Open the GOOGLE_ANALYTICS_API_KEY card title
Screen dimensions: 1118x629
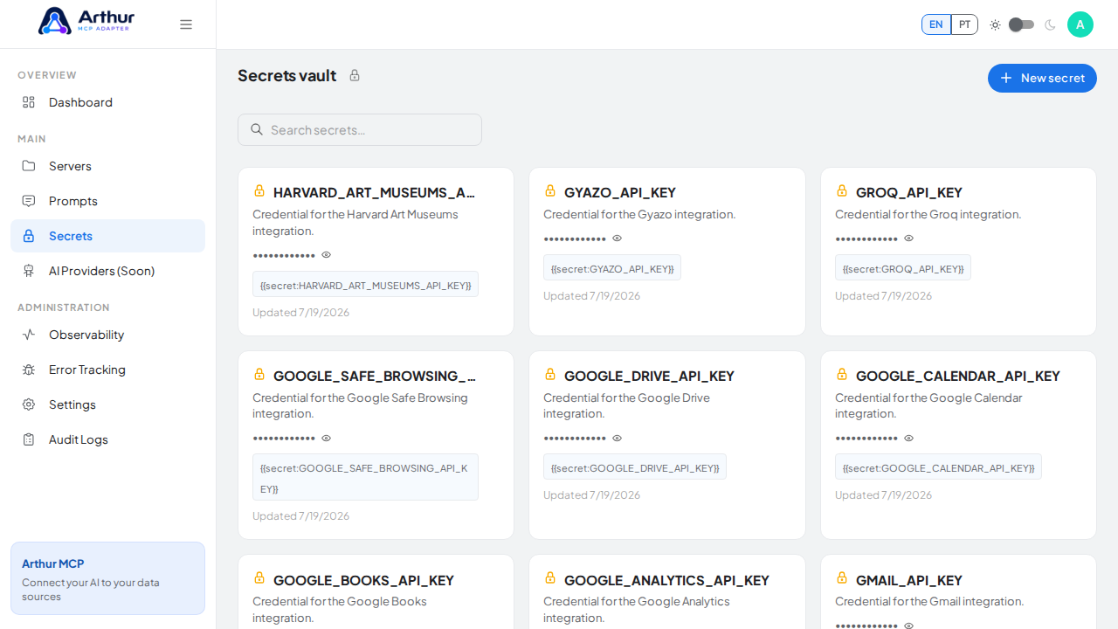coord(666,580)
